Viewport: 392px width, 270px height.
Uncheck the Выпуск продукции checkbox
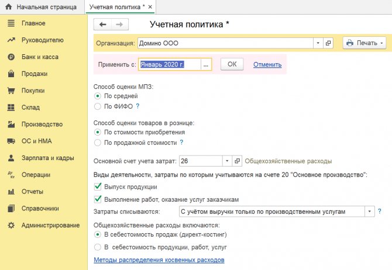click(x=98, y=187)
